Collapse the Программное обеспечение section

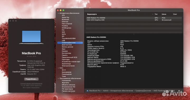pyautogui.click(x=58, y=78)
